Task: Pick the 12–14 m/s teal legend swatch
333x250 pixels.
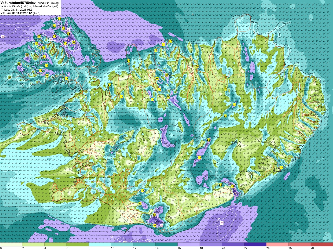Action: coord(144,245)
